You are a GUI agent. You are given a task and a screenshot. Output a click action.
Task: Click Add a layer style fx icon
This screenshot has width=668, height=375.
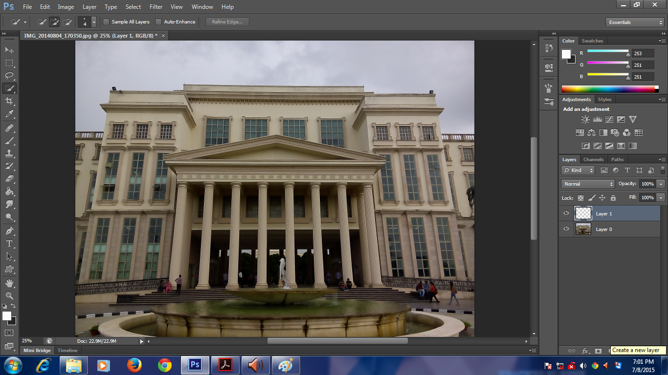pos(585,351)
